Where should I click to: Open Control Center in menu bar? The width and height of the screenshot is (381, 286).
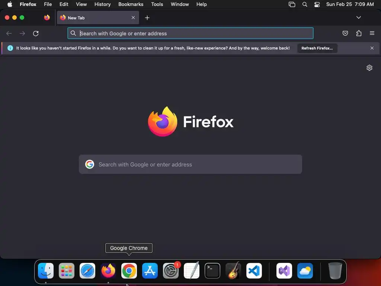[x=317, y=4]
